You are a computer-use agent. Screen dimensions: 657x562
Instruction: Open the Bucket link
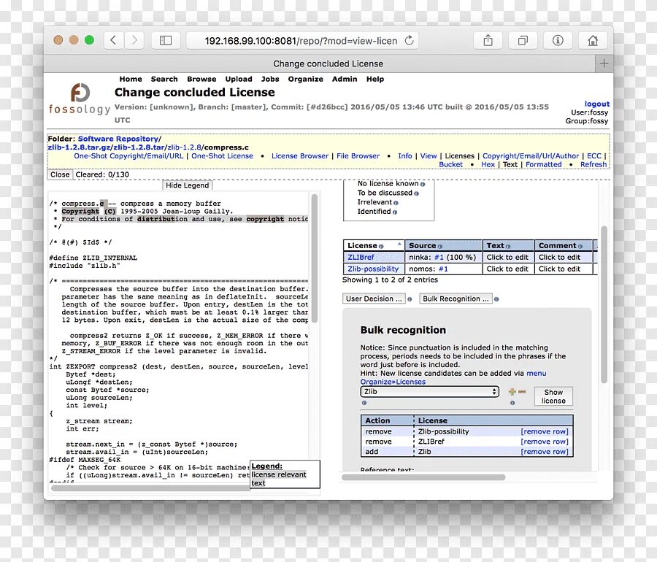coord(451,164)
